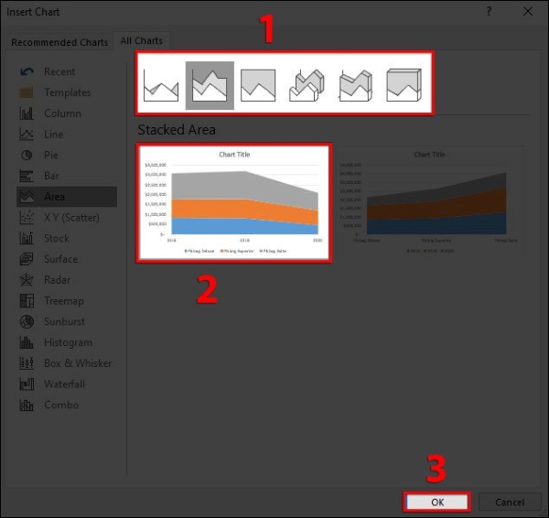This screenshot has width=549, height=518.
Task: Select the Line chart category
Action: tap(67, 135)
